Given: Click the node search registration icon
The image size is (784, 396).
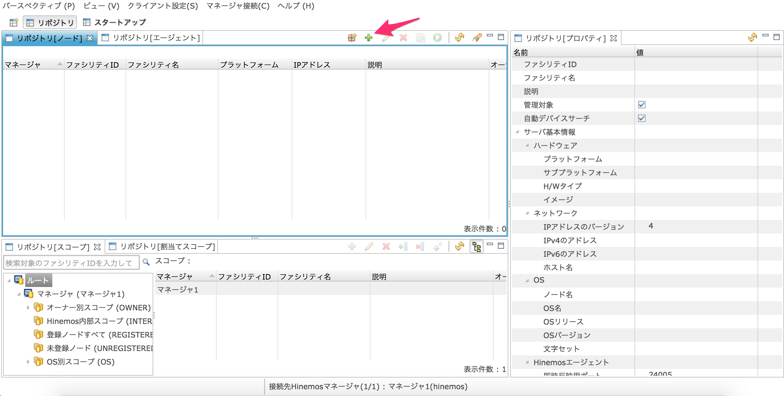Looking at the screenshot, I should [x=352, y=38].
